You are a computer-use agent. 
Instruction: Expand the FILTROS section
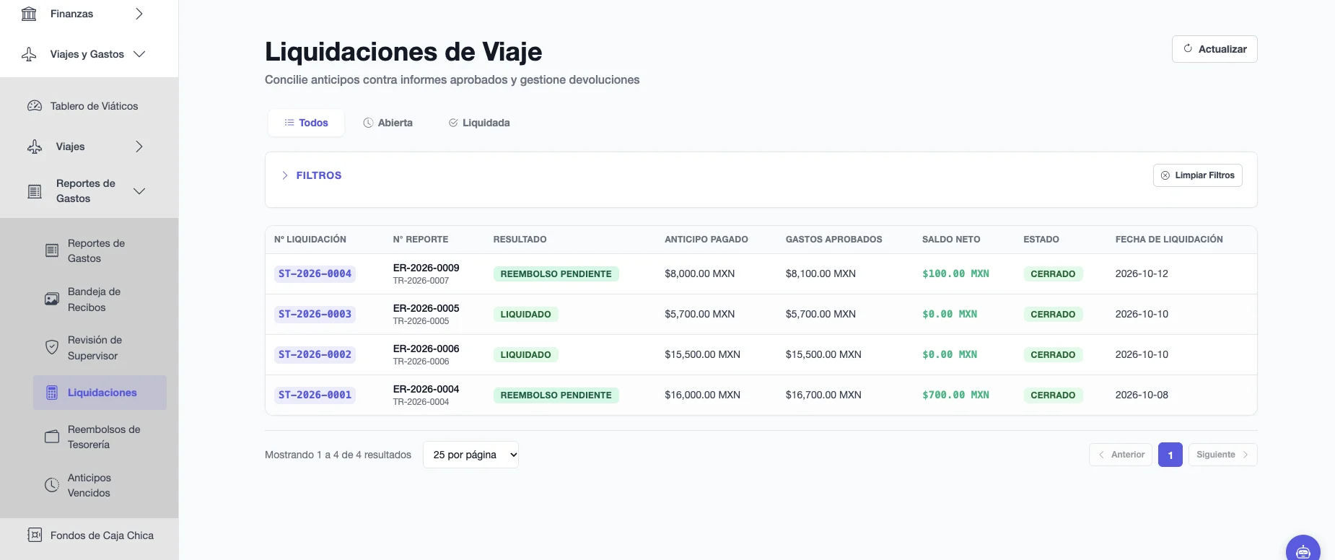tap(312, 175)
